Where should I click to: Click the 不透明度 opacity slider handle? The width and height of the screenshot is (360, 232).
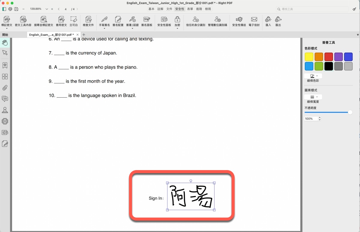tap(350, 112)
